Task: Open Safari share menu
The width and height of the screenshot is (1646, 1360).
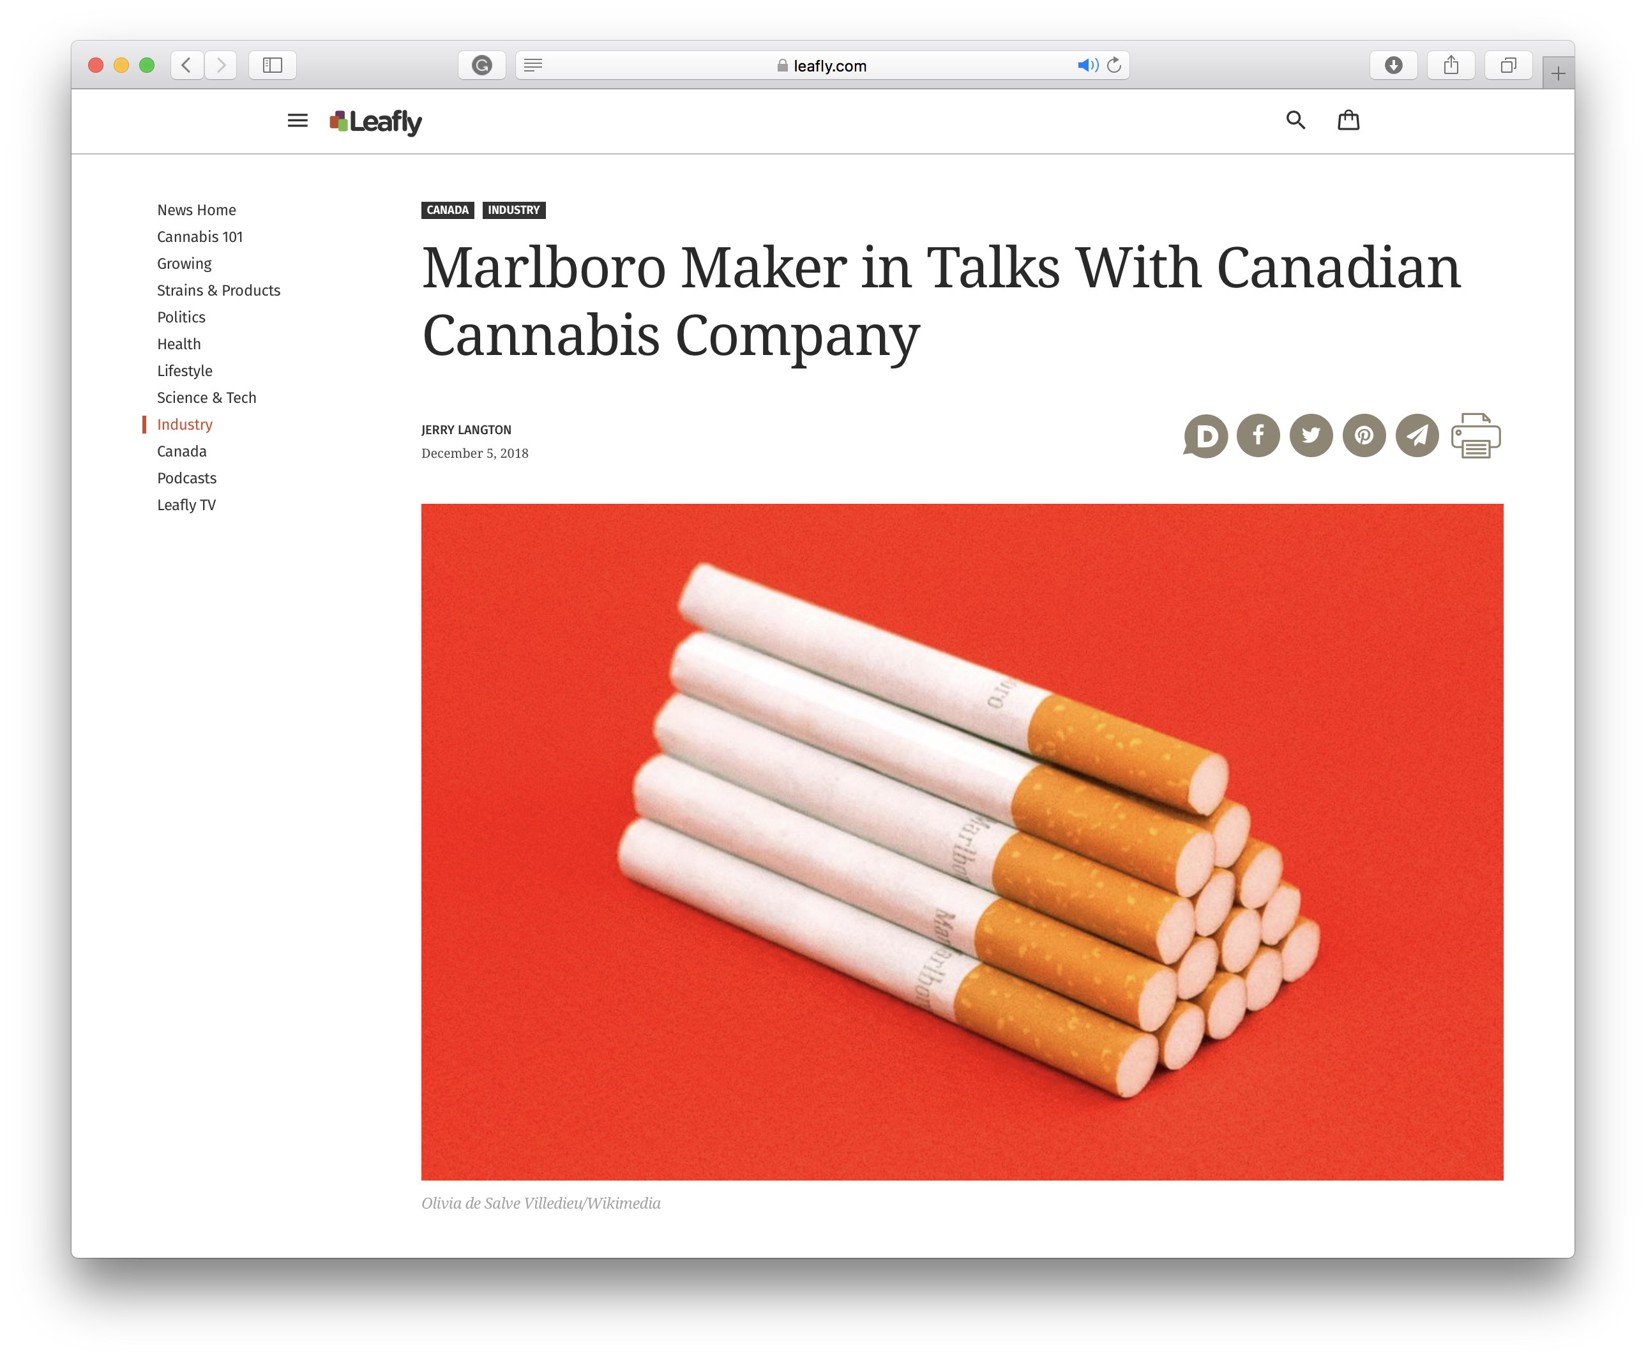Action: (1451, 65)
